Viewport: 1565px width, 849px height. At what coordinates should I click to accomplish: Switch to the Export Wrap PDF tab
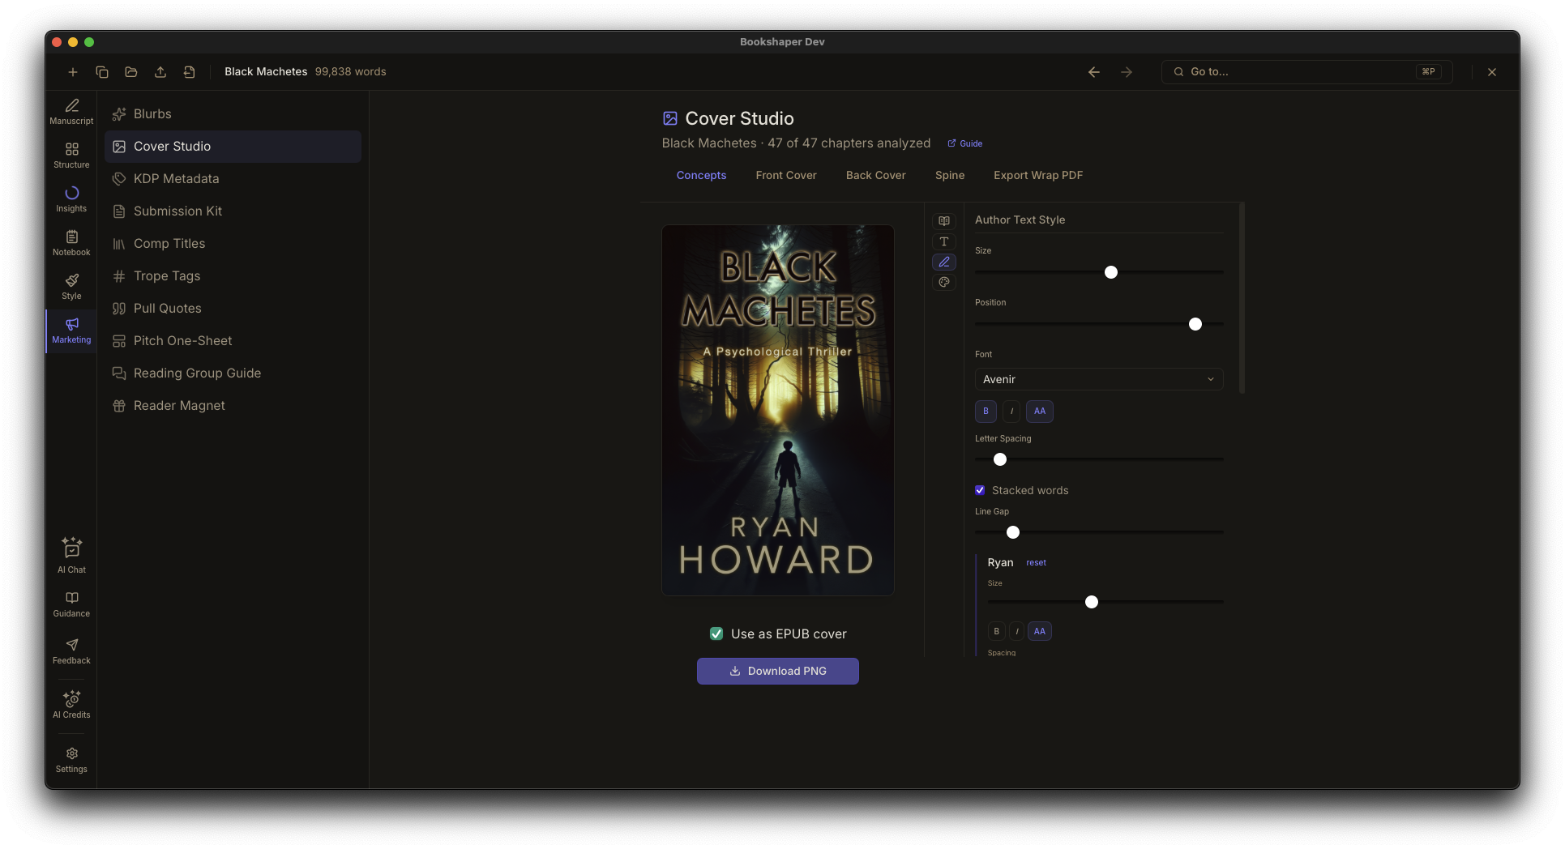pos(1038,175)
